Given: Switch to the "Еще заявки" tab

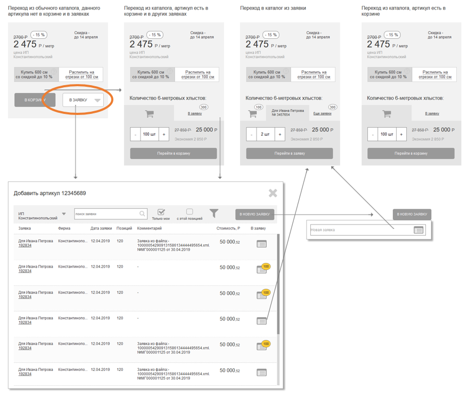Looking at the screenshot, I should pos(322,113).
